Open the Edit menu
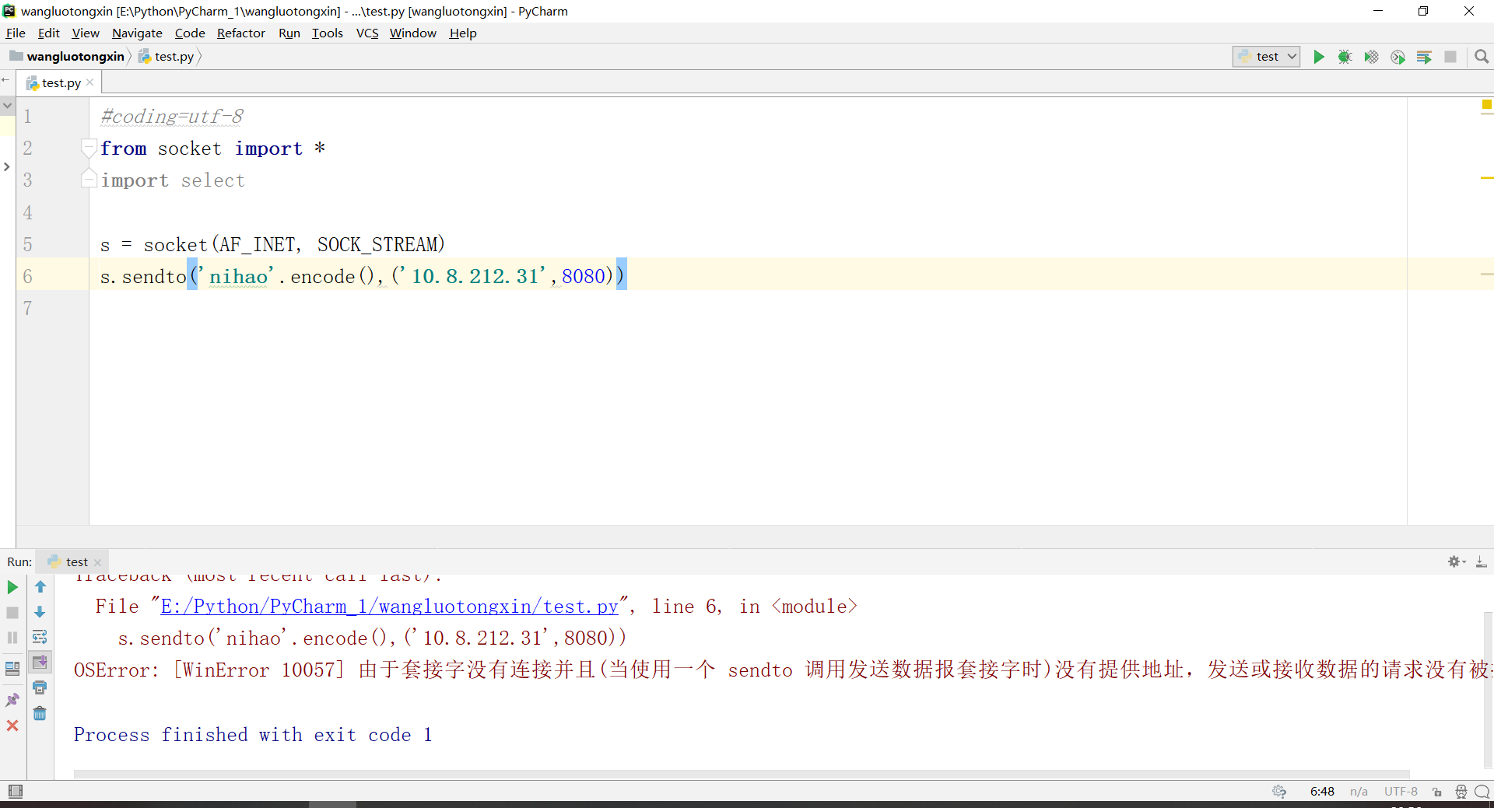The height and width of the screenshot is (808, 1494). point(48,33)
